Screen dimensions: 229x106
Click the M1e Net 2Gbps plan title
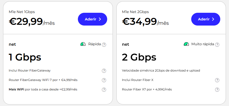point(135,12)
